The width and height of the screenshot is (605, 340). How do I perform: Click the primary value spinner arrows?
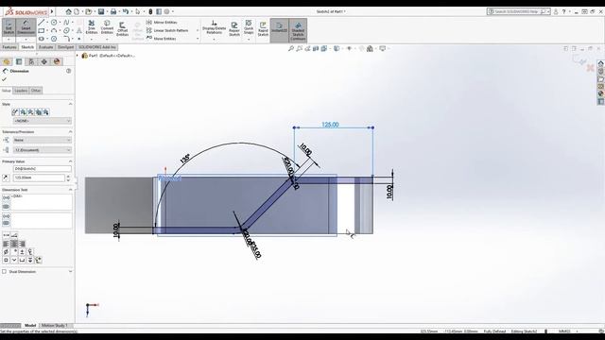(68, 178)
